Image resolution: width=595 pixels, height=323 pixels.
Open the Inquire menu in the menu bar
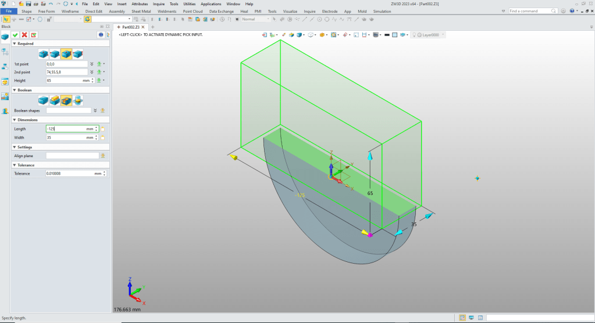click(159, 4)
